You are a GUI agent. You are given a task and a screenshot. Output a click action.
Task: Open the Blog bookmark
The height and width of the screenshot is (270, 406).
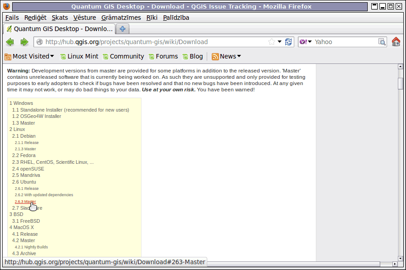[193, 56]
